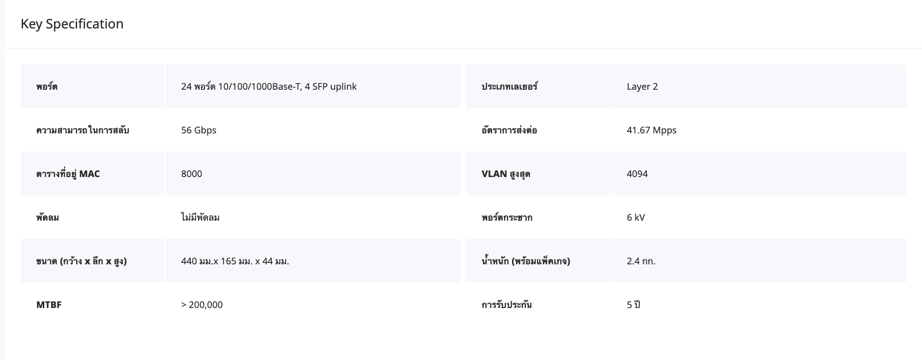Select the 24 พอร์ต 10/100/1000Base-T value
The width and height of the screenshot is (922, 360).
pos(268,86)
